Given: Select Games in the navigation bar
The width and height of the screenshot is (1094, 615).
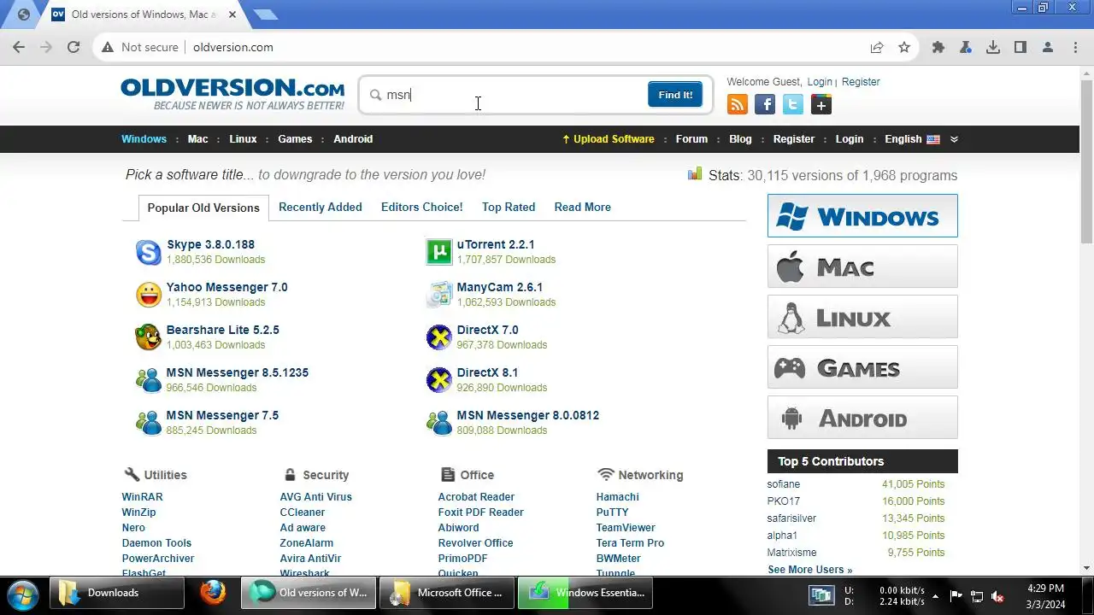Looking at the screenshot, I should tap(295, 139).
